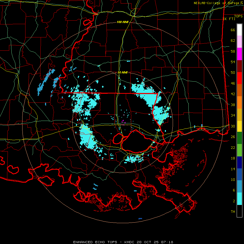Screen dimensions: 244x244
Task: Click the 38 value on the legend
Action: [x=233, y=105]
